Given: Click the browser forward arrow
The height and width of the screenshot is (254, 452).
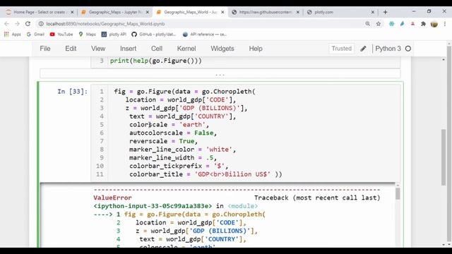Looking at the screenshot, I should (17, 24).
